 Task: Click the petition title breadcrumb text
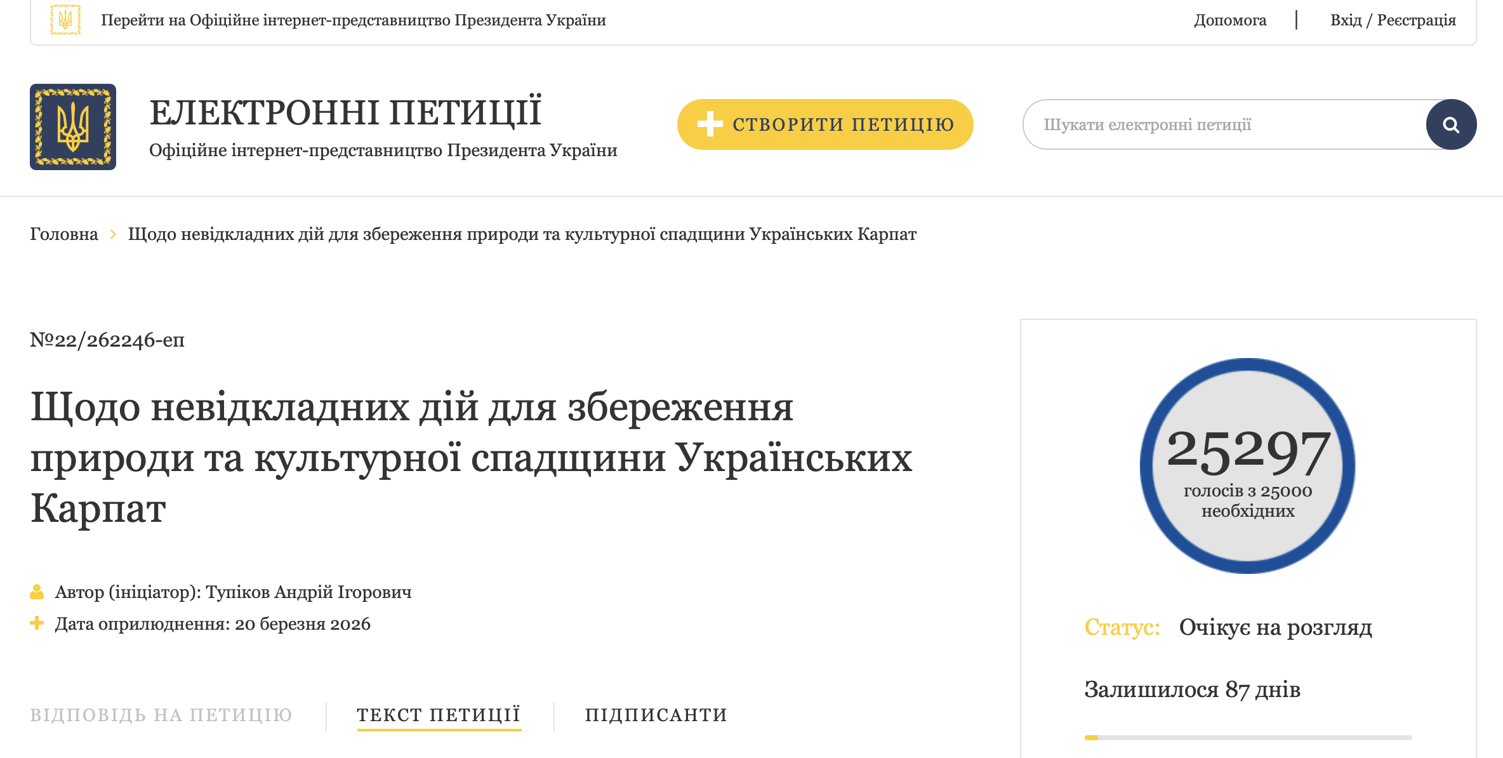pyautogui.click(x=522, y=234)
